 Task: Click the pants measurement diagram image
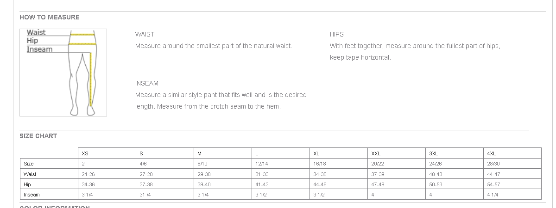[x=63, y=73]
